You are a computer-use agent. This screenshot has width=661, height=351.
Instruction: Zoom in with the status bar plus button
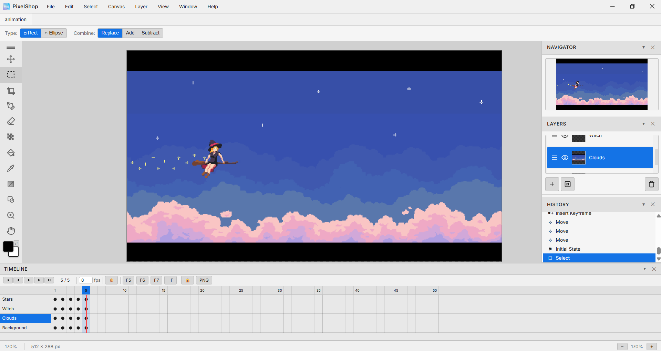[652, 347]
